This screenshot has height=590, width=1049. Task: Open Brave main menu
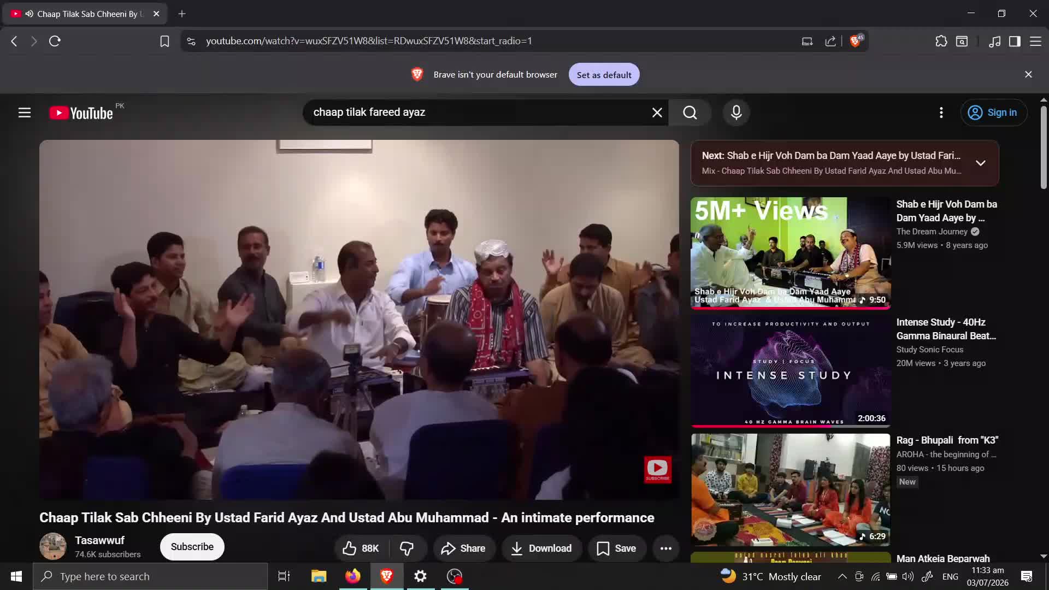pos(1035,41)
